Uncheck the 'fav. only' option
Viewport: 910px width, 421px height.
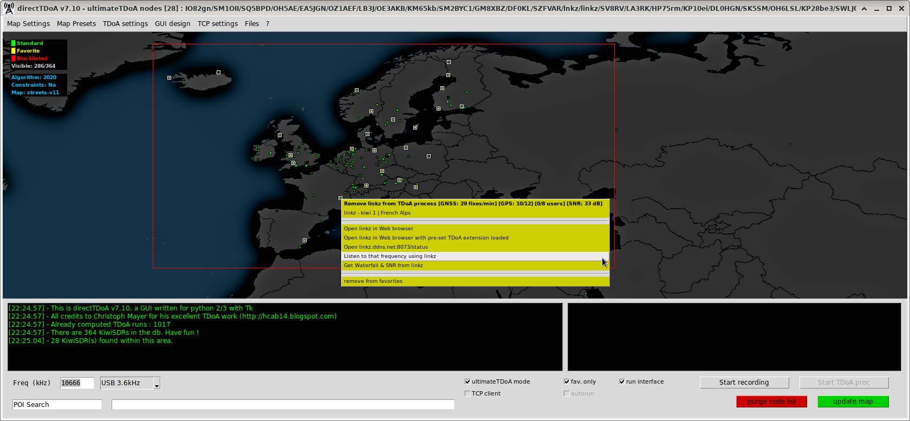pyautogui.click(x=567, y=382)
